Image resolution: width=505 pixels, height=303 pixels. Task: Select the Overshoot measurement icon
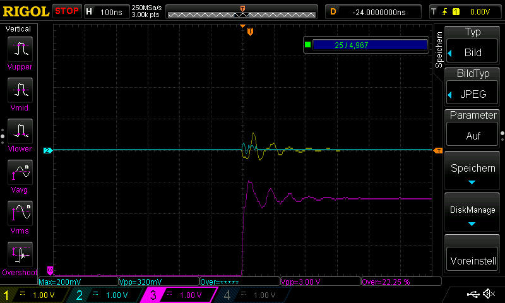click(x=20, y=254)
